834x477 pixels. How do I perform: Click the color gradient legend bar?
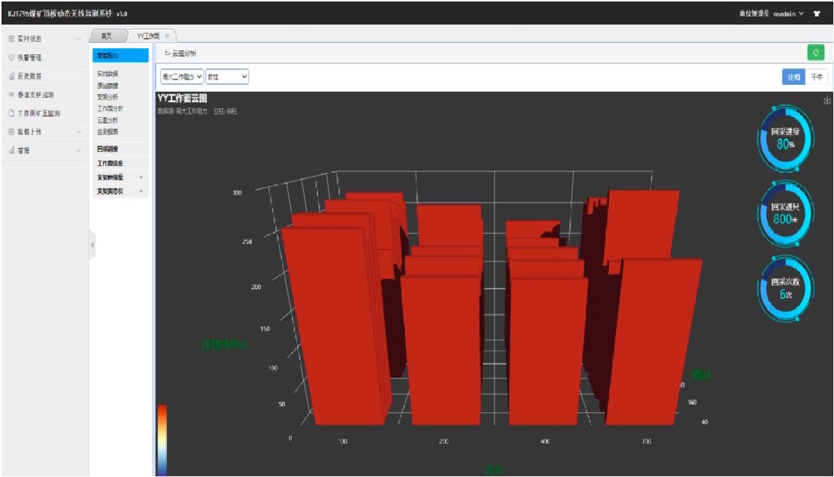point(162,439)
